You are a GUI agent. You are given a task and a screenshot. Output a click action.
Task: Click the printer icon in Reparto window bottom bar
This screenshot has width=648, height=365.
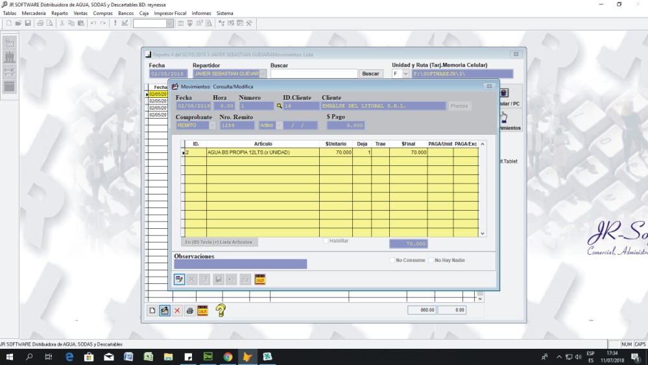(189, 311)
